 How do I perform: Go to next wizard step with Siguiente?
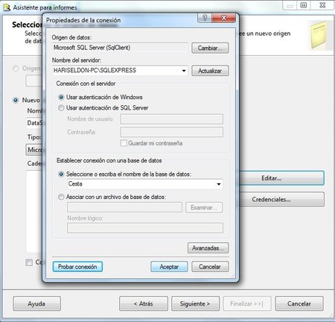tap(195, 303)
